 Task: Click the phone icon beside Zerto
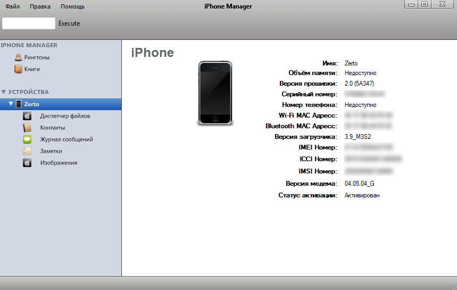click(19, 104)
